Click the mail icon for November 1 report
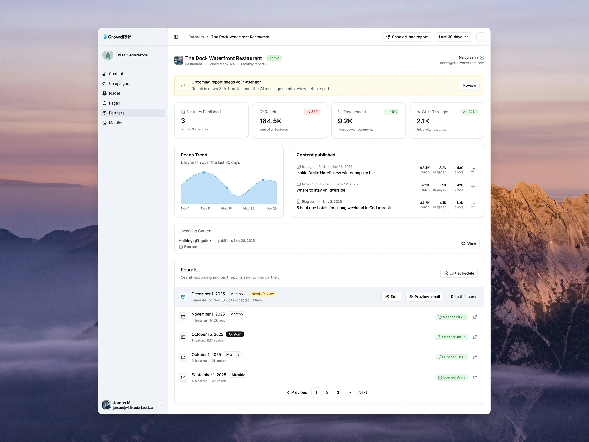The width and height of the screenshot is (589, 442). pos(183,317)
